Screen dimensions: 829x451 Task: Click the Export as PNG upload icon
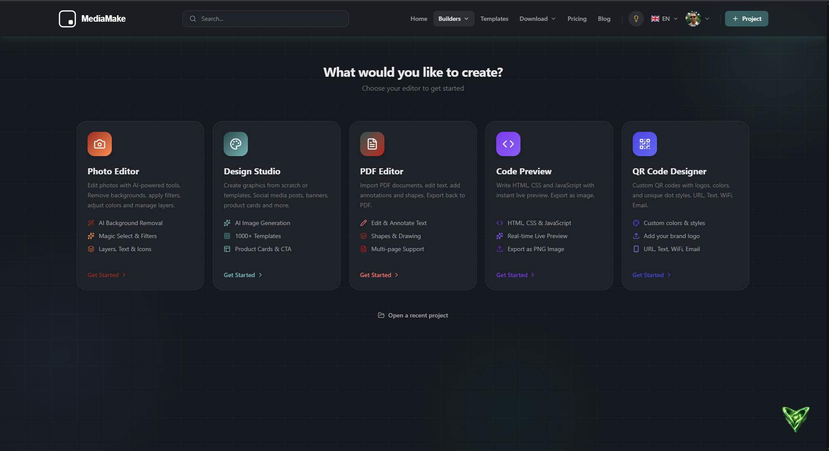coord(500,249)
